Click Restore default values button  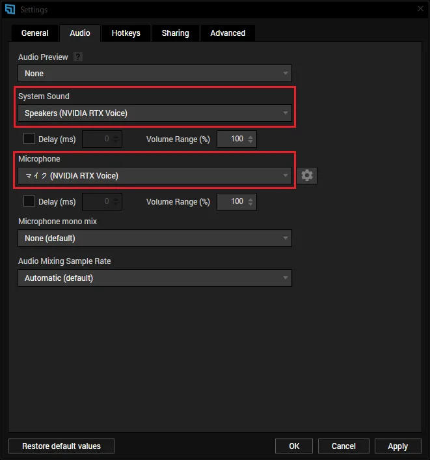62,446
